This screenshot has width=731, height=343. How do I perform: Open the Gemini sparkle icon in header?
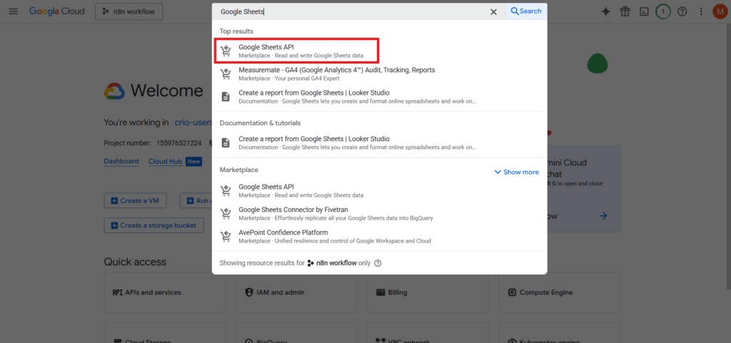click(x=605, y=11)
